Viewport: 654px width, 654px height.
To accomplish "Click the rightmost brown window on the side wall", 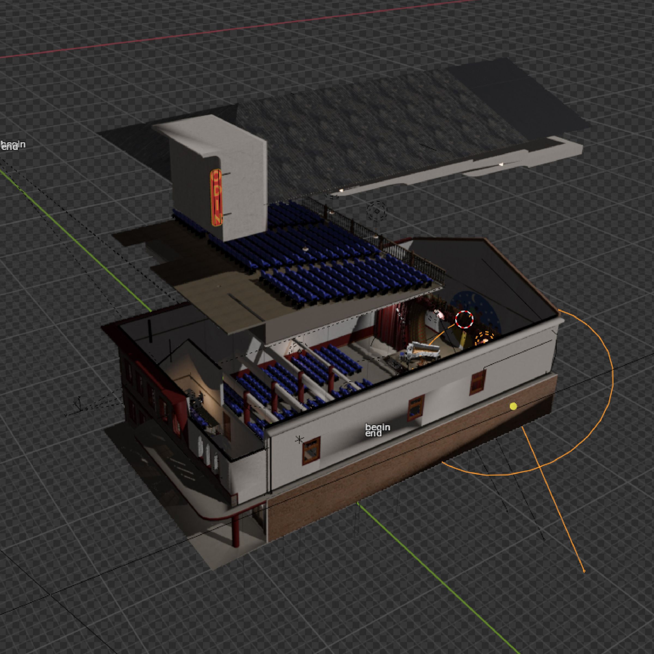I will (478, 383).
